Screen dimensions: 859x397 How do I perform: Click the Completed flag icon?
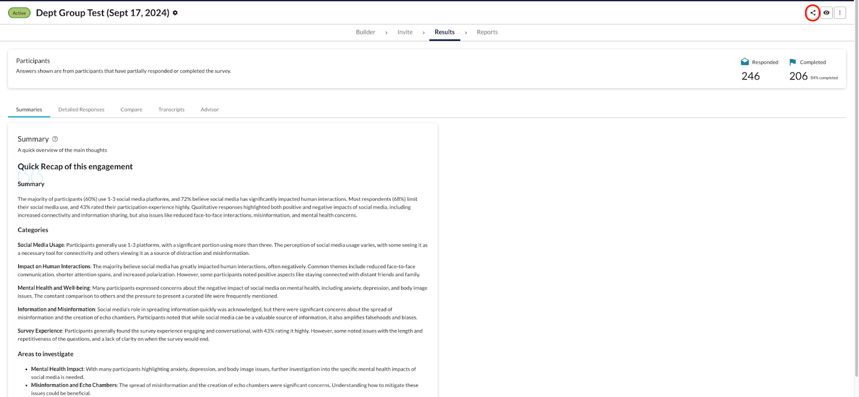792,62
